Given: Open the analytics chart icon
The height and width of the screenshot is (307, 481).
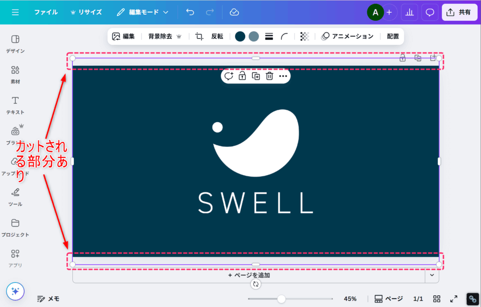Looking at the screenshot, I should pyautogui.click(x=410, y=13).
